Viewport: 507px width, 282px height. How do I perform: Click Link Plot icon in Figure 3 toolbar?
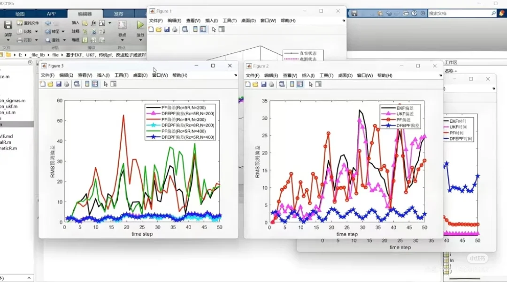tap(77, 84)
